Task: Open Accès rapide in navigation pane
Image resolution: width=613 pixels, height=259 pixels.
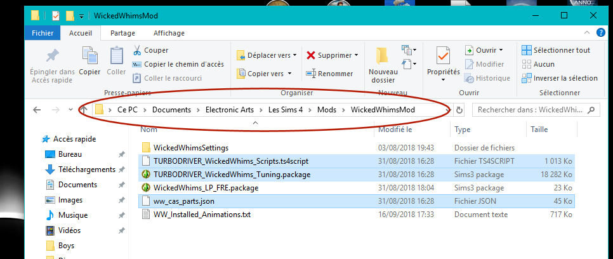Action: click(69, 139)
